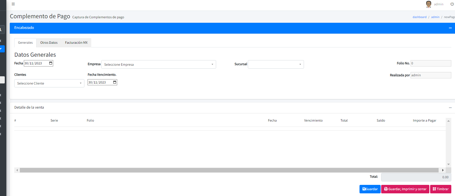Switch to the Otros Datos tab

click(49, 43)
